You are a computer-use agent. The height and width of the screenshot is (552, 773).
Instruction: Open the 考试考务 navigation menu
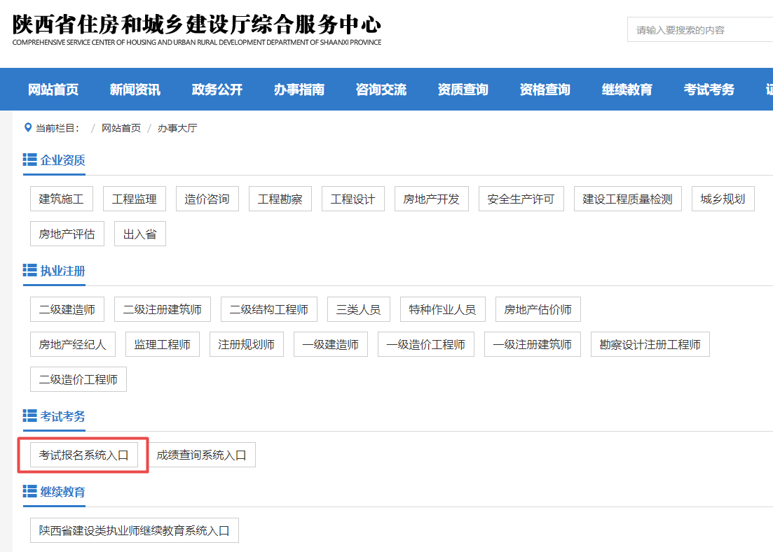[x=709, y=90]
